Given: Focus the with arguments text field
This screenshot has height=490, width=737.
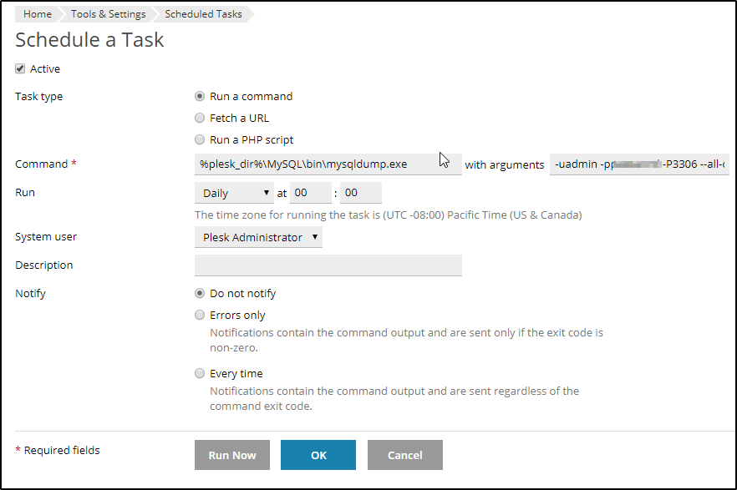Looking at the screenshot, I should click(x=639, y=164).
